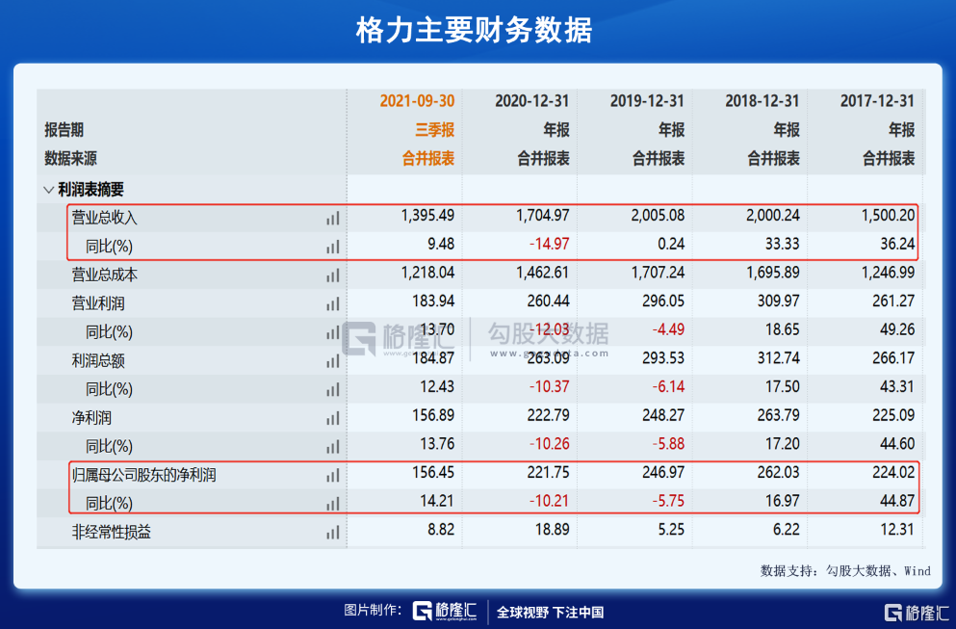The height and width of the screenshot is (629, 956).
Task: Select the 2021-09-30 column header
Action: click(417, 101)
